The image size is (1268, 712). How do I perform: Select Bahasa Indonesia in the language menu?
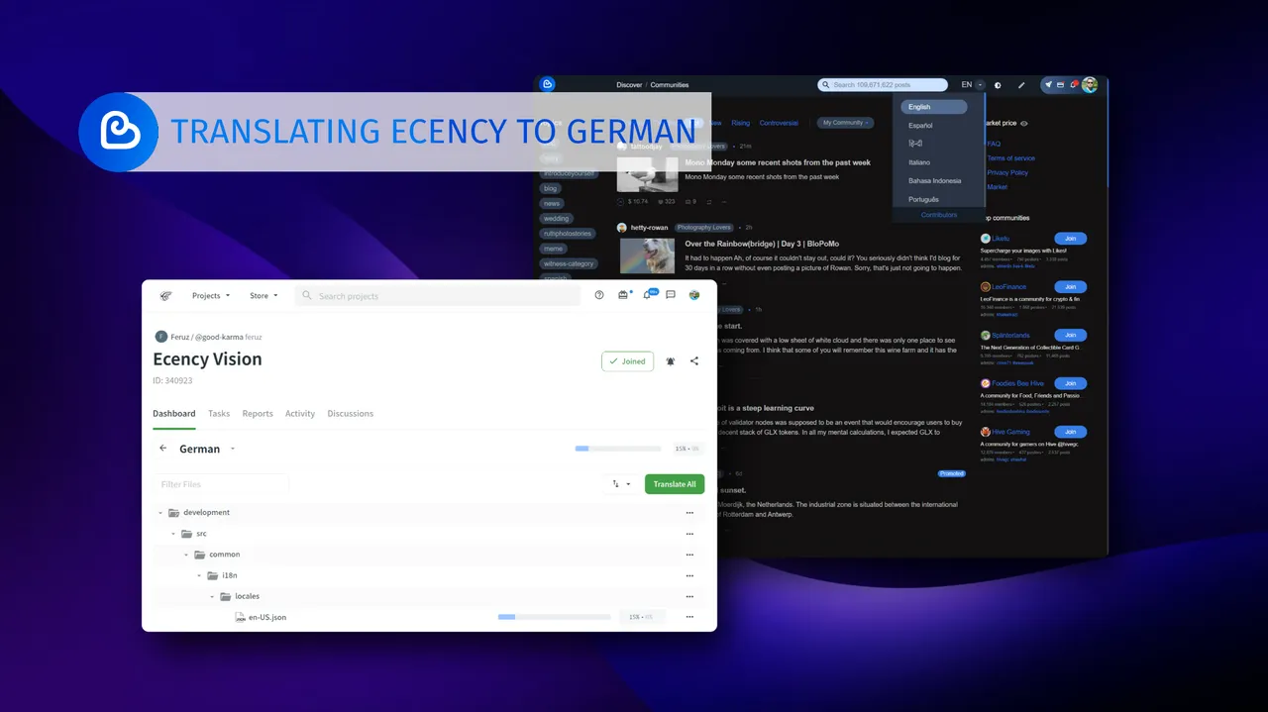[x=934, y=181]
